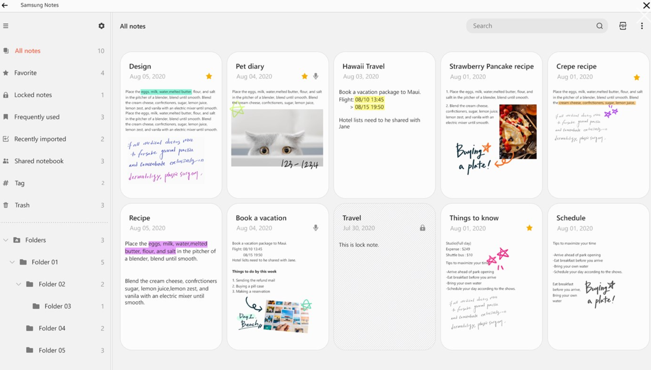The width and height of the screenshot is (651, 370).
Task: Toggle the favorite star on Design note
Action: (209, 76)
